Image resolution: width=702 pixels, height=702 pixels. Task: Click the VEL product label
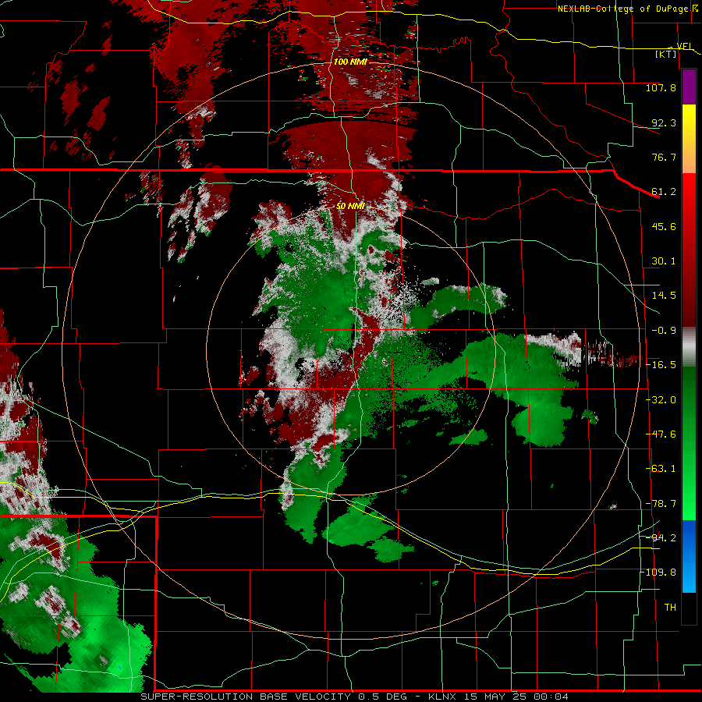684,46
